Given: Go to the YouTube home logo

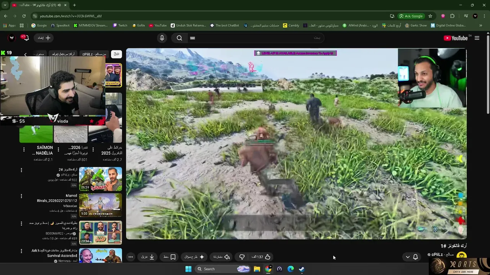Looking at the screenshot, I should pyautogui.click(x=456, y=38).
